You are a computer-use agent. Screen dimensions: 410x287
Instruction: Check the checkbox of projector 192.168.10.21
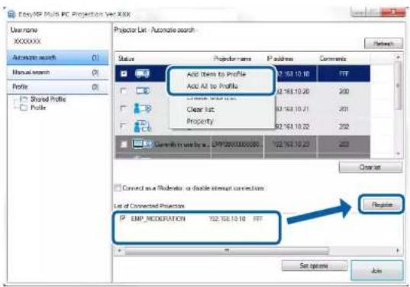123,108
